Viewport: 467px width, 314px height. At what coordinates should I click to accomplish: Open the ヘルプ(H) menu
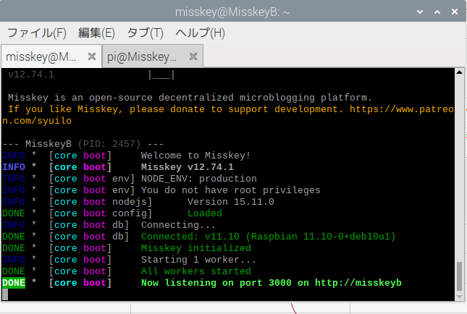click(x=200, y=33)
